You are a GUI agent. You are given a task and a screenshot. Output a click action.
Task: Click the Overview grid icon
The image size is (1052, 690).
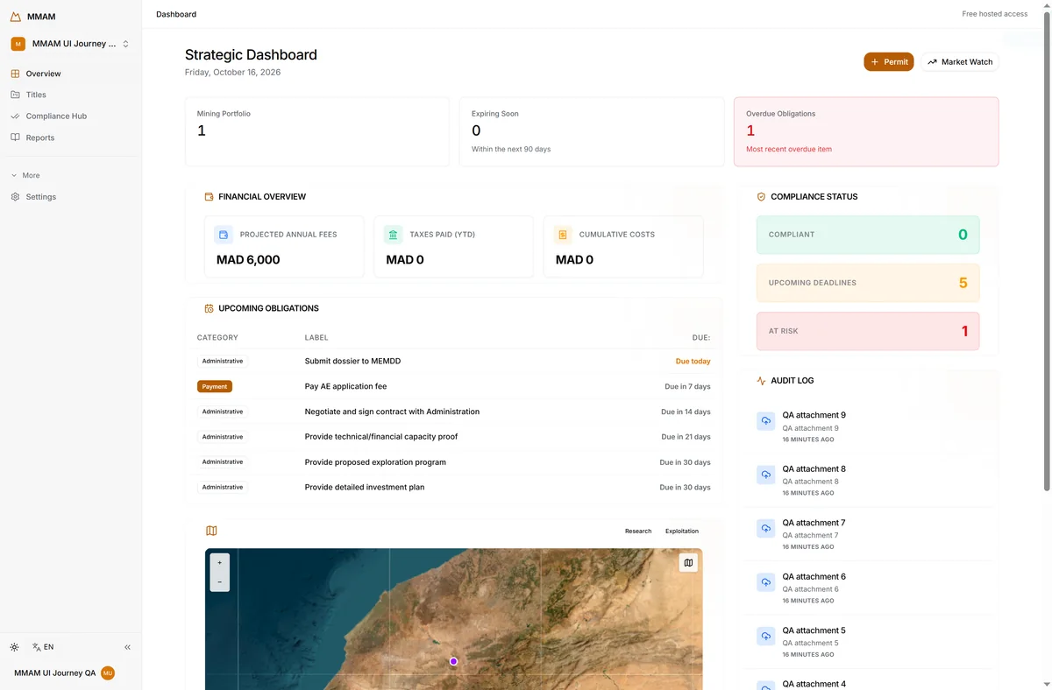[x=15, y=74]
